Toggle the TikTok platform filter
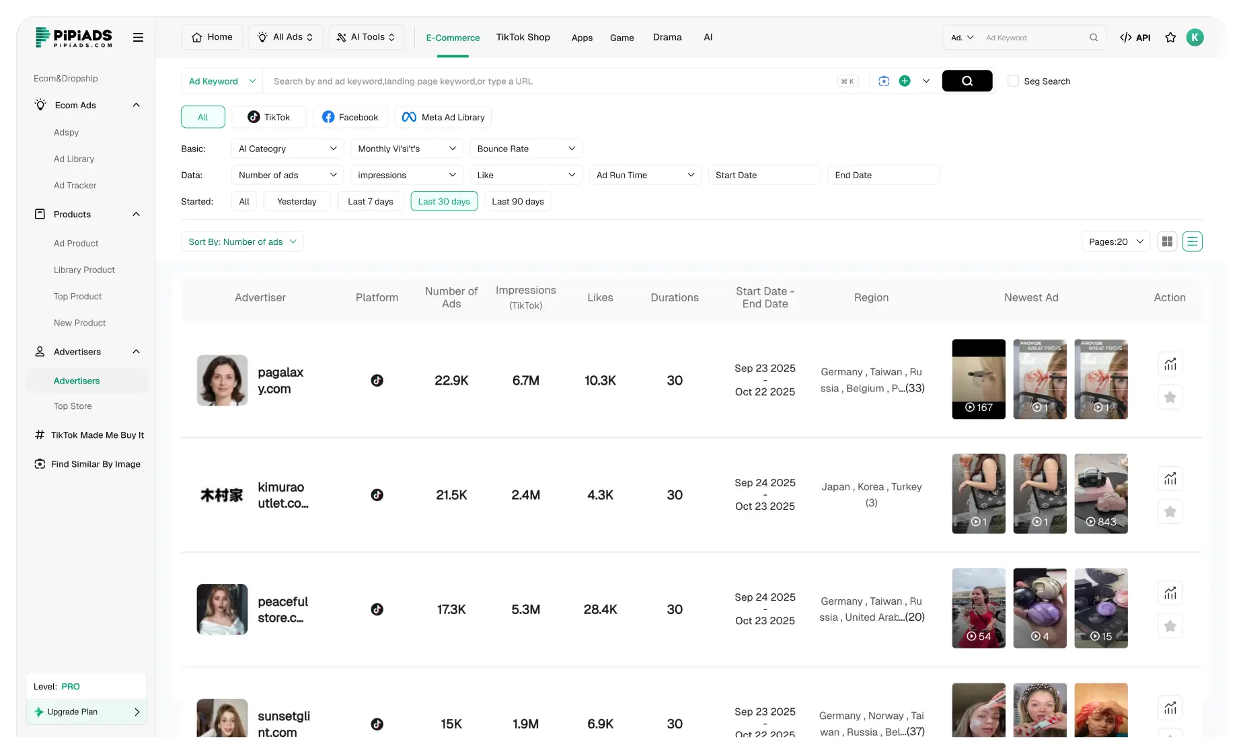Viewport: 1245px width, 754px height. coord(269,116)
